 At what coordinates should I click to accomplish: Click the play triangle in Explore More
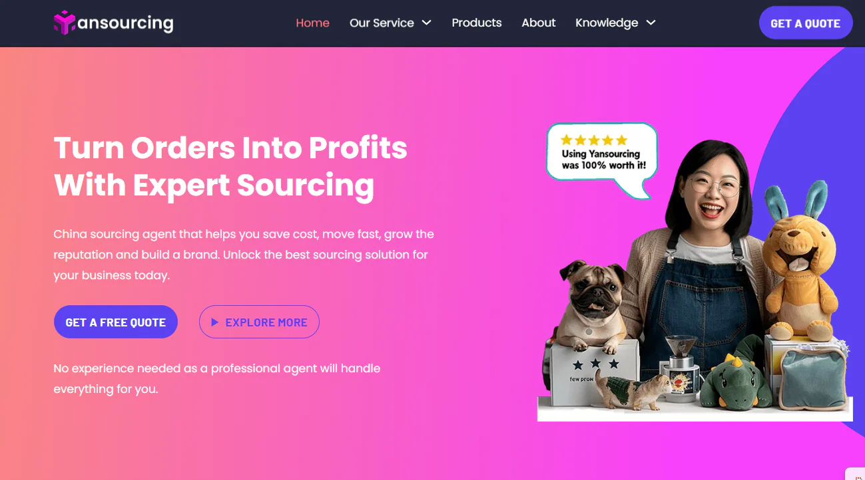tap(214, 322)
